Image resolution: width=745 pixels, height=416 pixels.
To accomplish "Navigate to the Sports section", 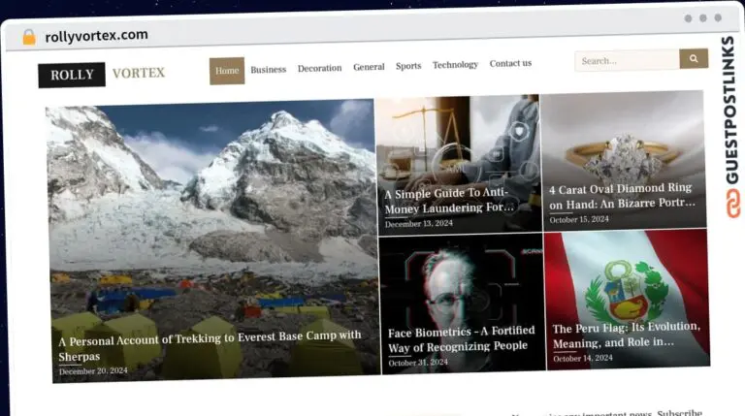I will (x=408, y=67).
